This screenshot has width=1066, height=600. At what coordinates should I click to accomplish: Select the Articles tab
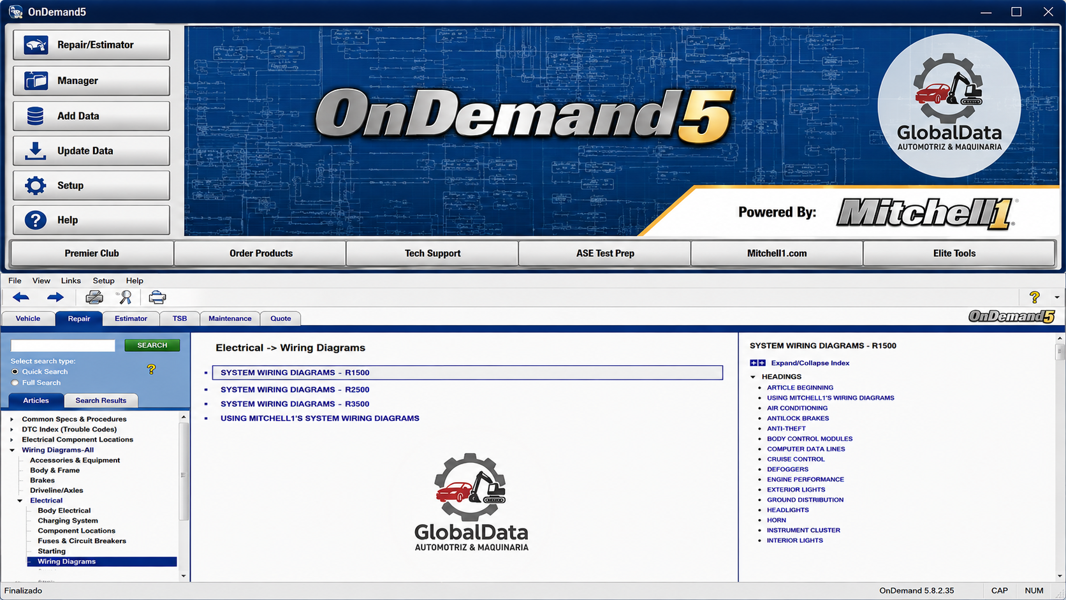pyautogui.click(x=36, y=400)
